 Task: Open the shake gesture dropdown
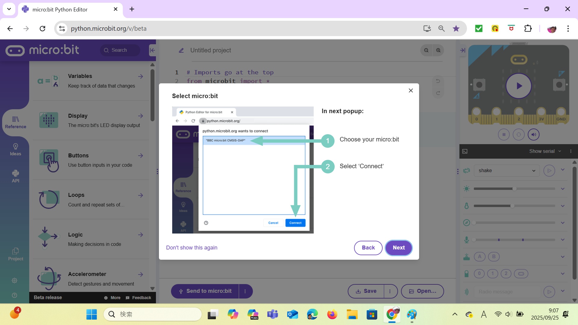pyautogui.click(x=507, y=170)
